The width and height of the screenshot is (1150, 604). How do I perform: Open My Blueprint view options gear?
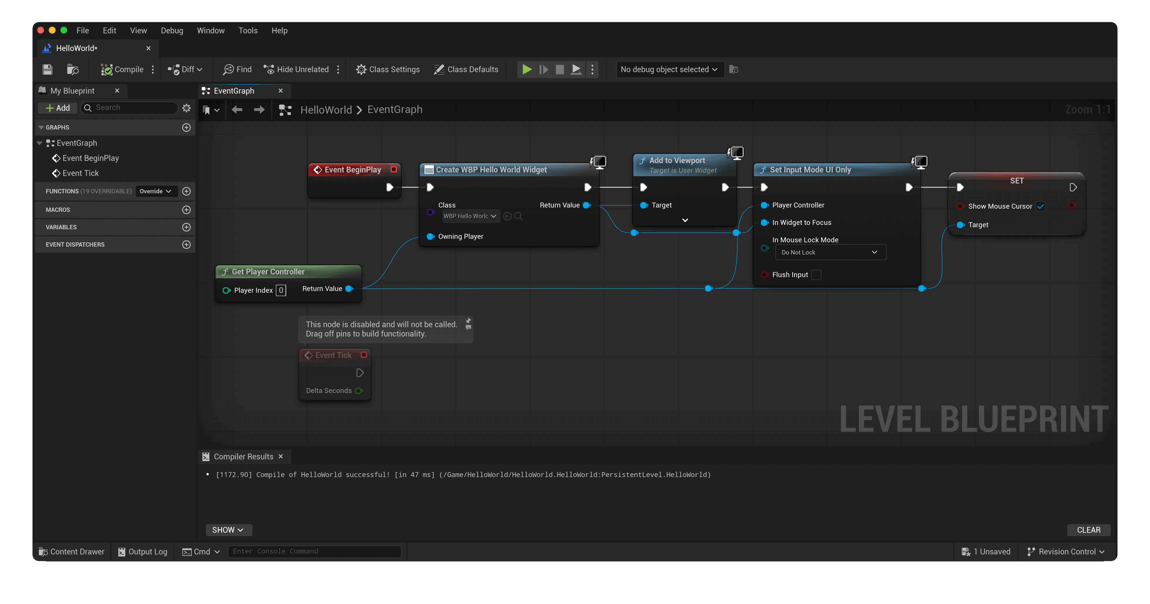click(187, 108)
